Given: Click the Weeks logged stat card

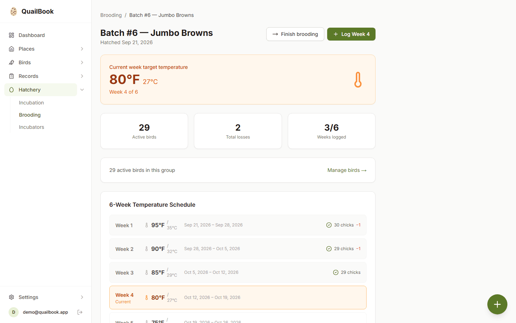Looking at the screenshot, I should tap(331, 131).
